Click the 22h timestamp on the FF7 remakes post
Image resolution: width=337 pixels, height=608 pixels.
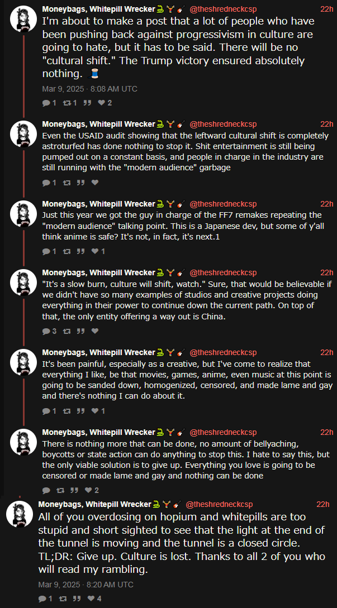pyautogui.click(x=326, y=204)
